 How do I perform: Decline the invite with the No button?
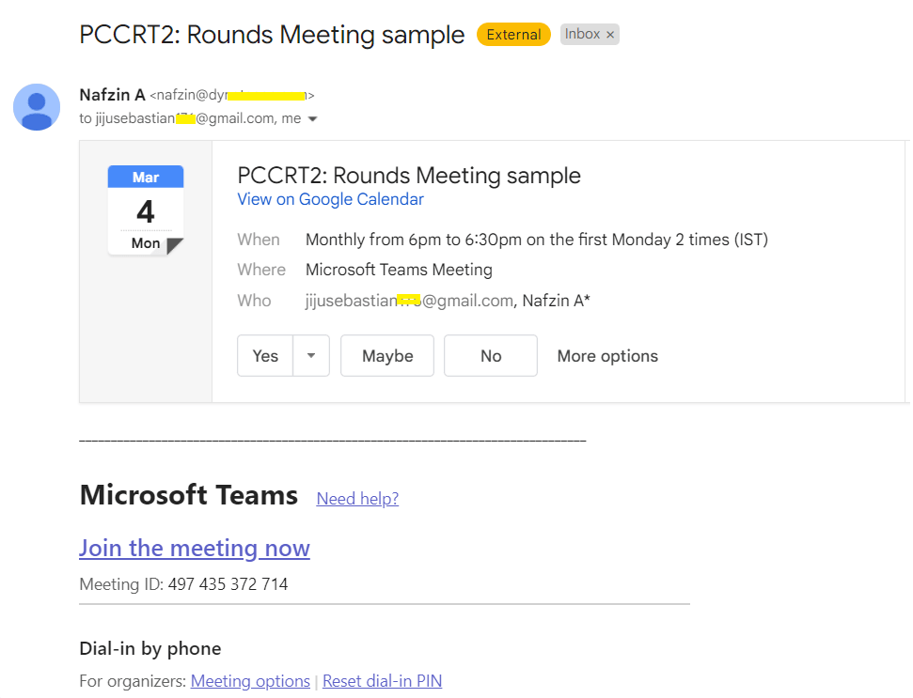(x=491, y=356)
